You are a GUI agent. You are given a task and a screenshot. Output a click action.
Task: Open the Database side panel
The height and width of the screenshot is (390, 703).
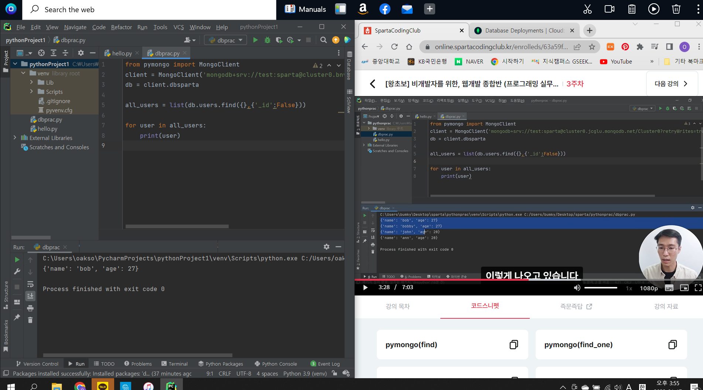coord(349,65)
